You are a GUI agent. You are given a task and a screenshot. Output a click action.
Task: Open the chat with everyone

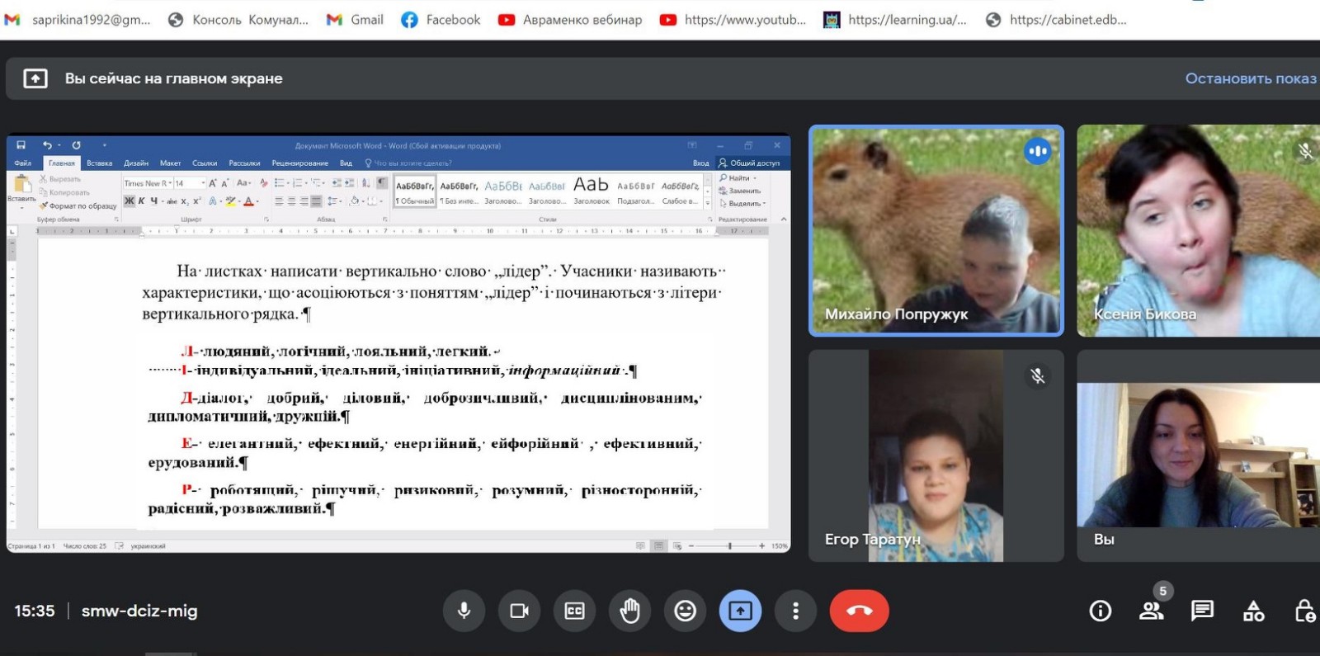point(1202,611)
